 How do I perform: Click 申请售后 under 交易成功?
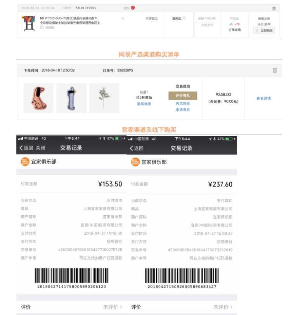click(183, 110)
